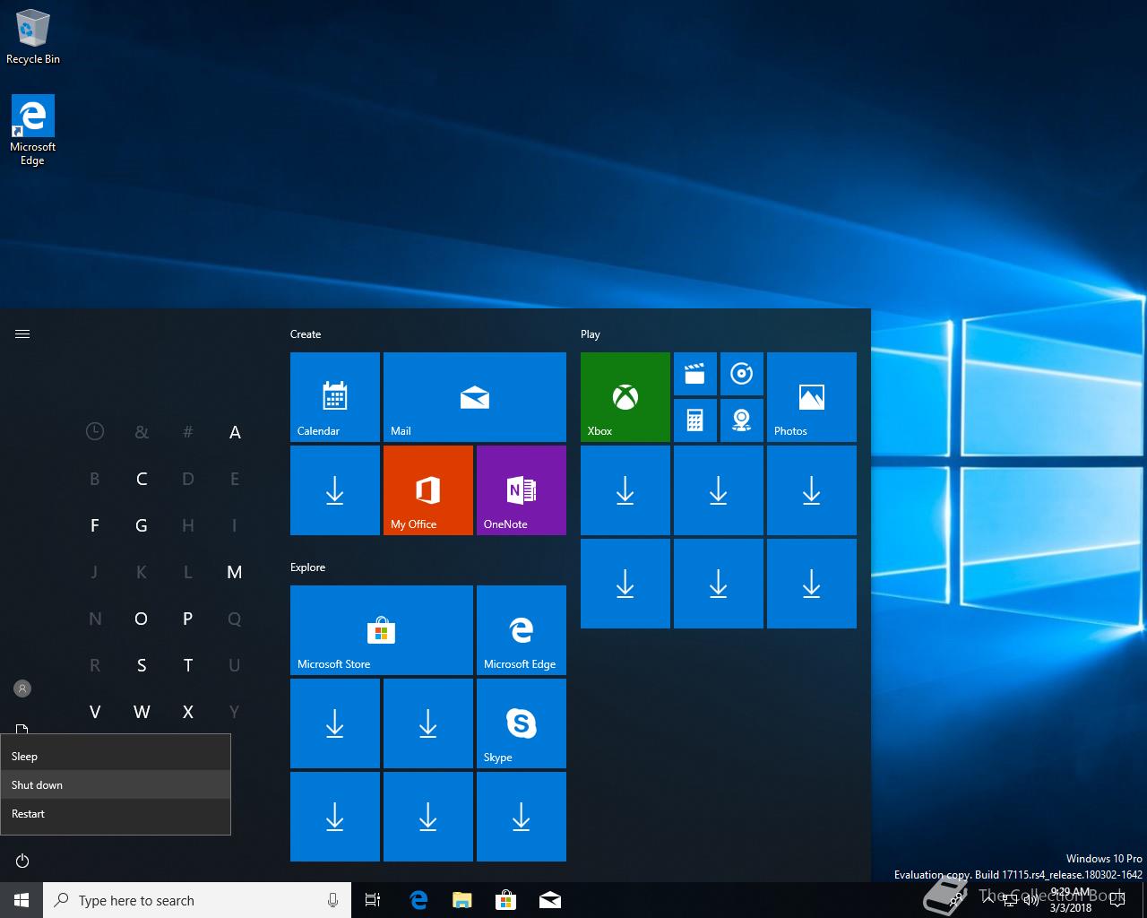Click the Explore group header
The image size is (1147, 918).
(307, 567)
